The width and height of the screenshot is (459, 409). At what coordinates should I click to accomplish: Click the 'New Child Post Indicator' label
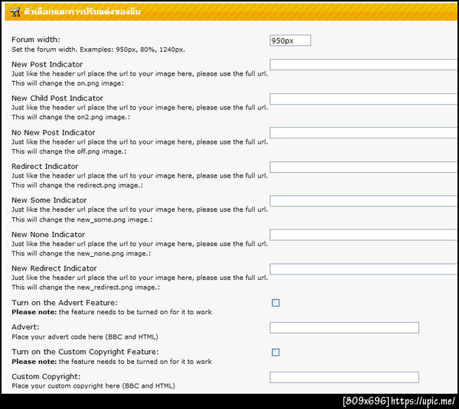coord(57,99)
